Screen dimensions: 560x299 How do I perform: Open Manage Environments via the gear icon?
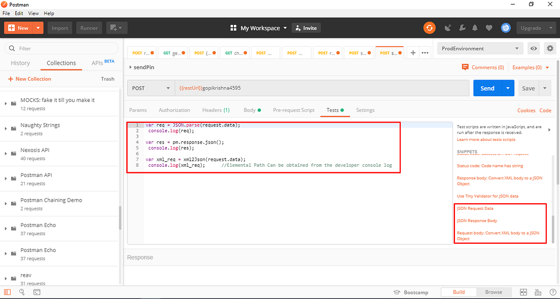coord(550,48)
